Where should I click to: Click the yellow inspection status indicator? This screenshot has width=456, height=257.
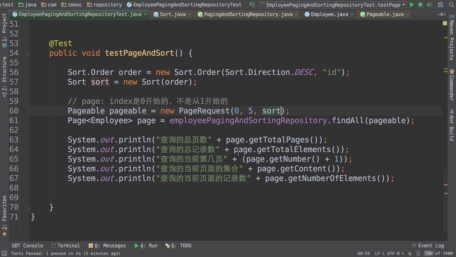pyautogui.click(x=445, y=23)
